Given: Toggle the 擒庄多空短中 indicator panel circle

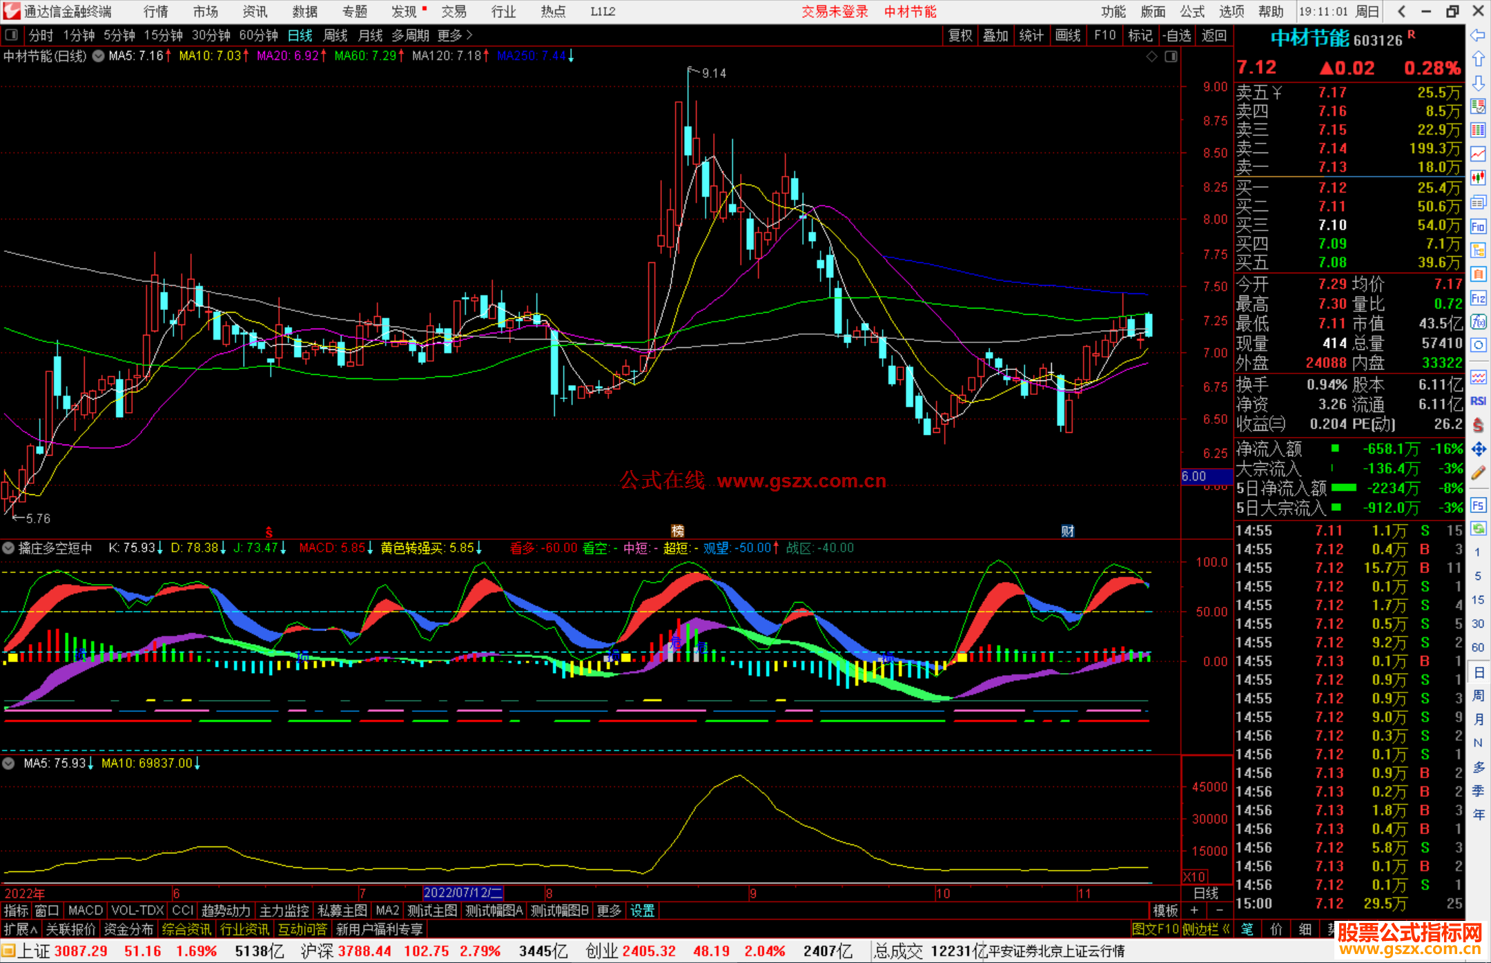Looking at the screenshot, I should coord(9,548).
